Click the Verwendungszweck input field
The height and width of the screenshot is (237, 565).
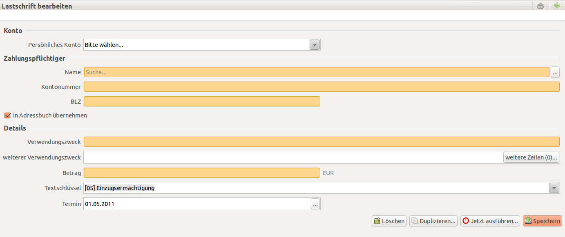(322, 142)
